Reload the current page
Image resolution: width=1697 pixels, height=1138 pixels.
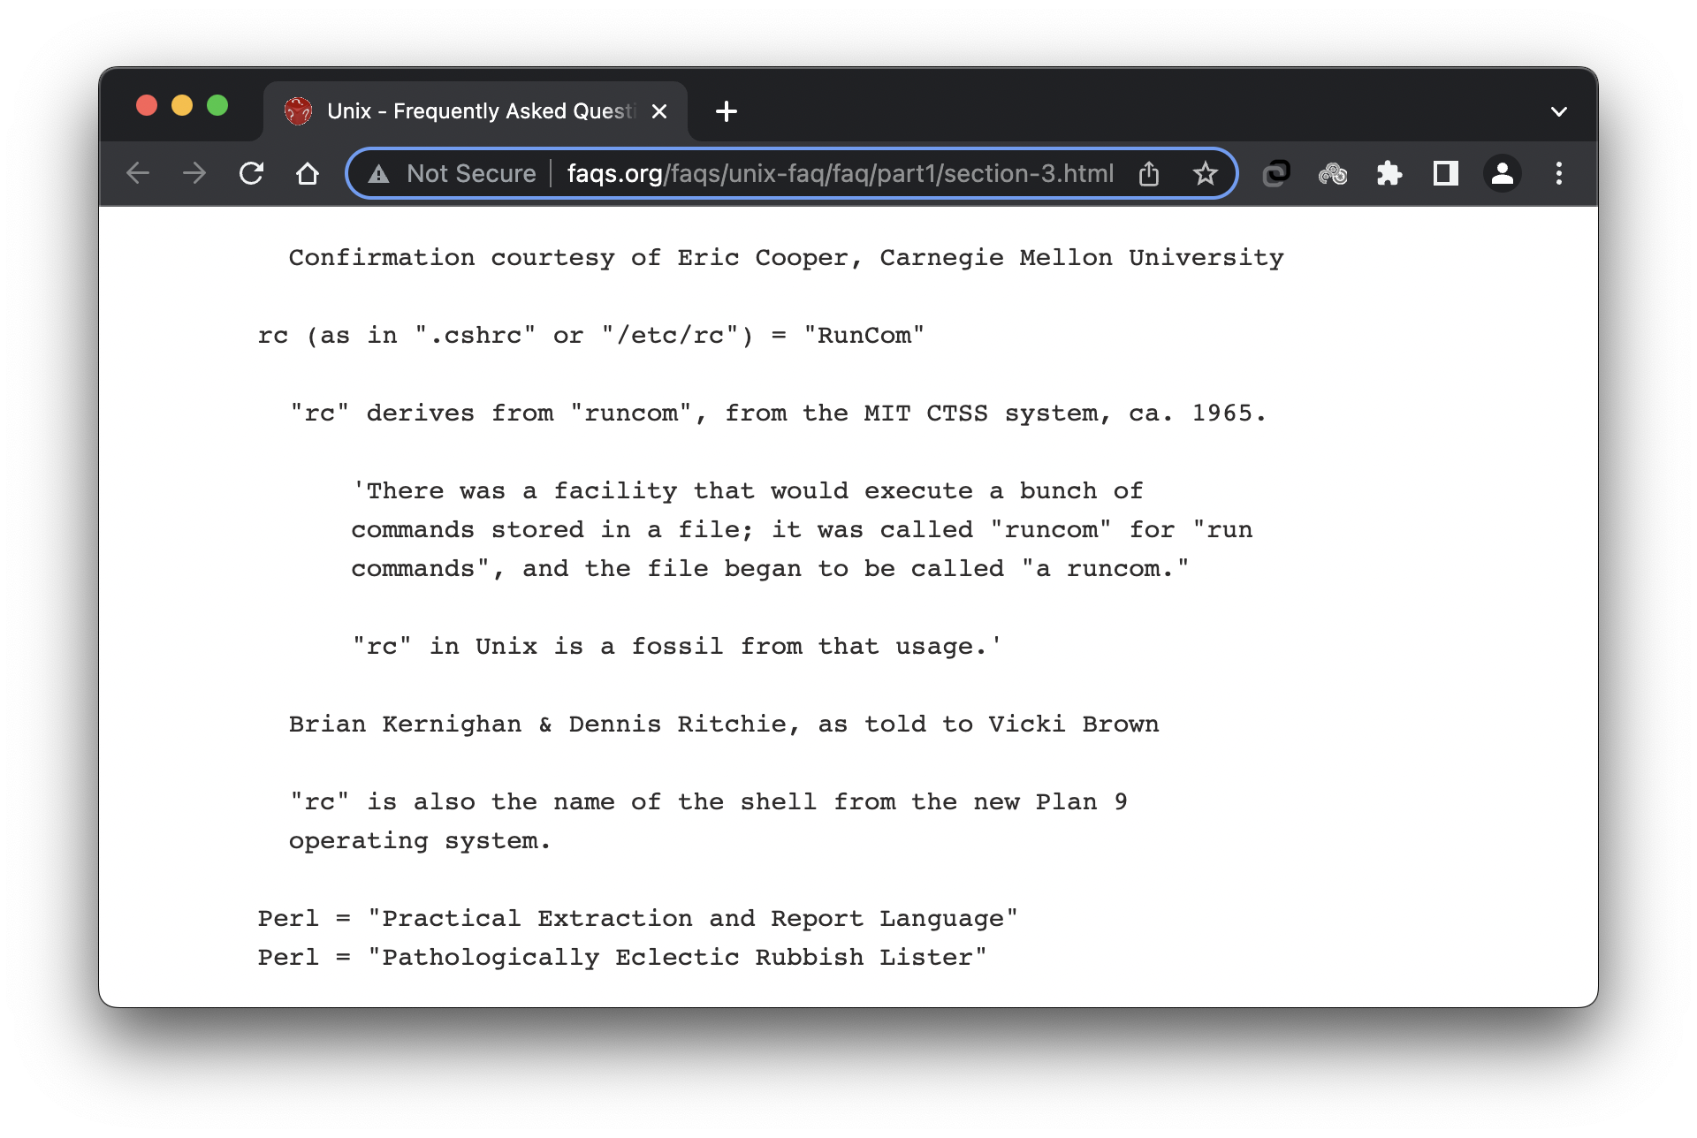[251, 173]
